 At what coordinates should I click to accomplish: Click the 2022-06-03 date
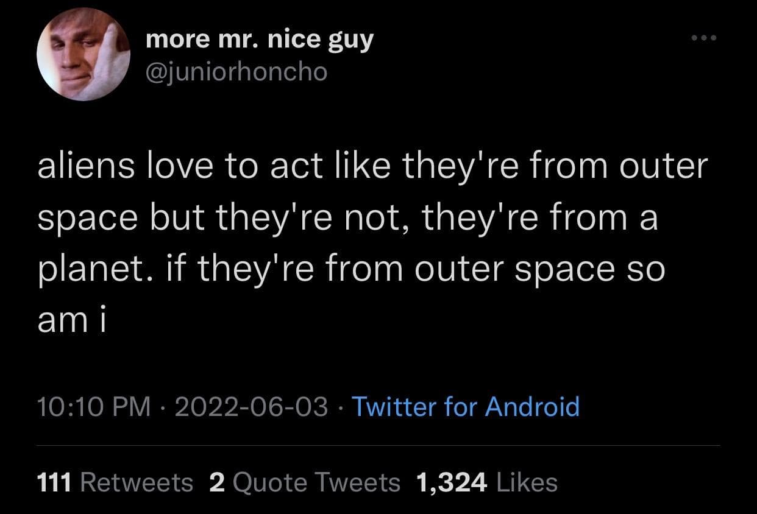click(x=251, y=406)
